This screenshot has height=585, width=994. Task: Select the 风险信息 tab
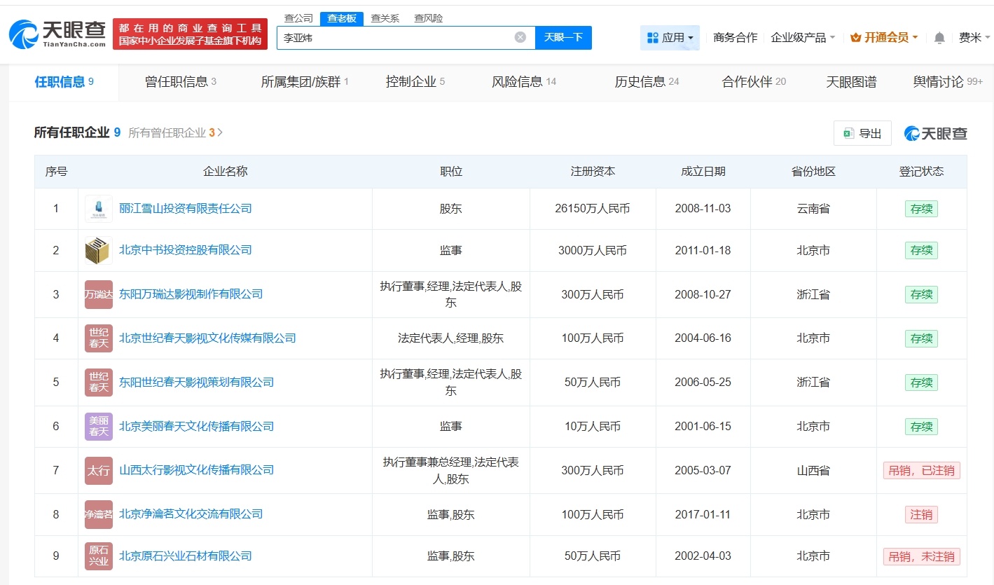pyautogui.click(x=523, y=82)
